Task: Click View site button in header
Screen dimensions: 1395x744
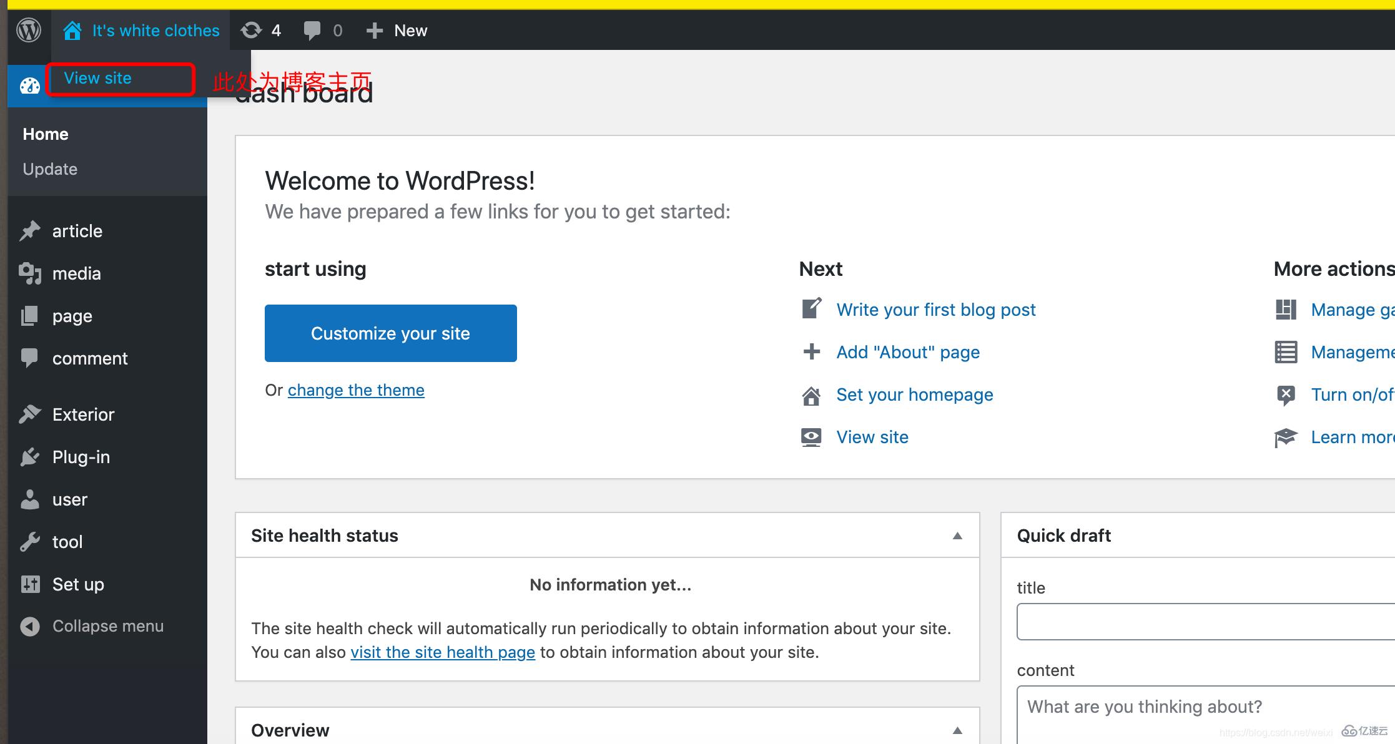Action: coord(97,79)
